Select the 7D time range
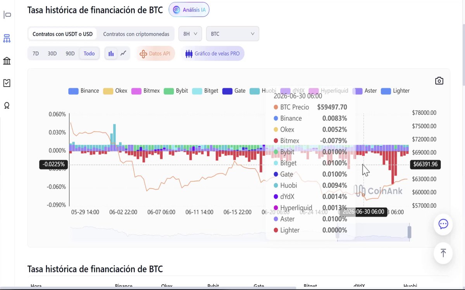 coord(36,53)
